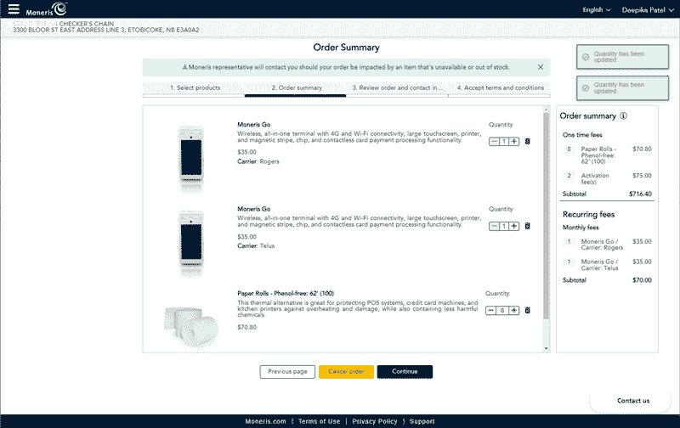Open the Deepika Patel account menu

(x=648, y=9)
